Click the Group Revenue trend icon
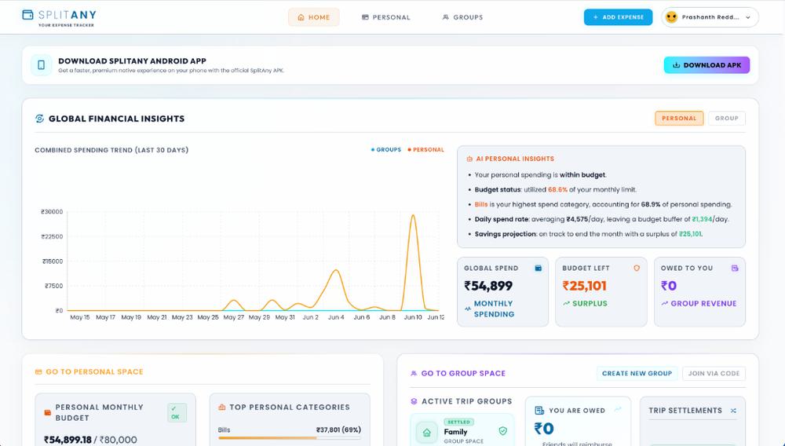The image size is (785, 446). [664, 303]
